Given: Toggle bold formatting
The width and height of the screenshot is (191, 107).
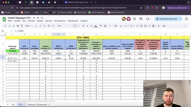Looking at the screenshot, I should [84, 26].
